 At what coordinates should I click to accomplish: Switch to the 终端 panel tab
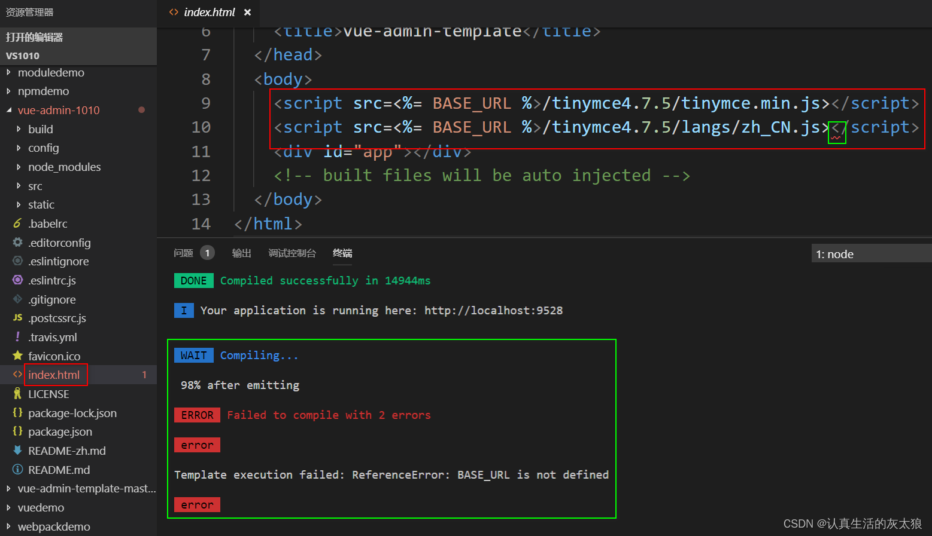(342, 253)
